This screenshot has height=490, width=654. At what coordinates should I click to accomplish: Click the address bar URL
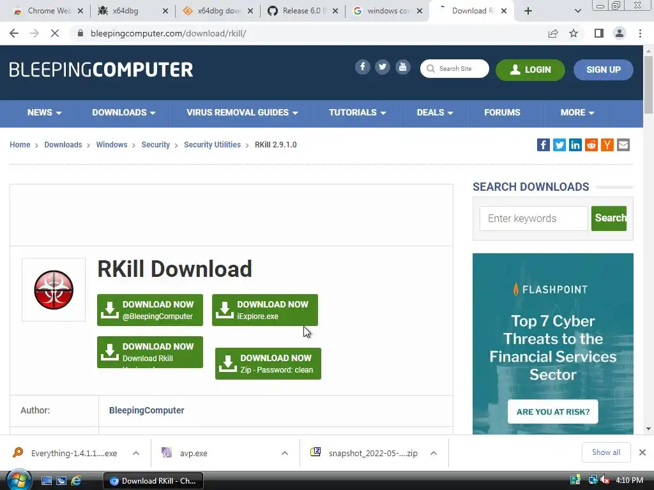169,33
